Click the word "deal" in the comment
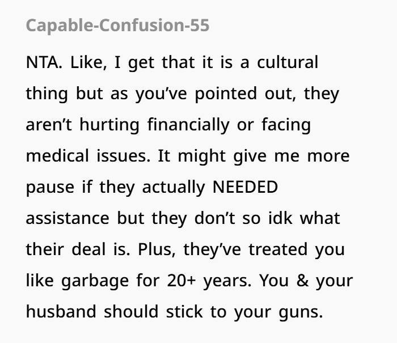The height and width of the screenshot is (343, 397). (x=88, y=249)
